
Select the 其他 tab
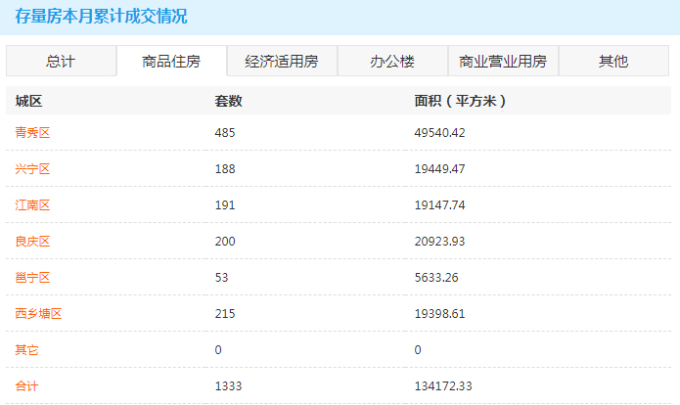coord(613,61)
